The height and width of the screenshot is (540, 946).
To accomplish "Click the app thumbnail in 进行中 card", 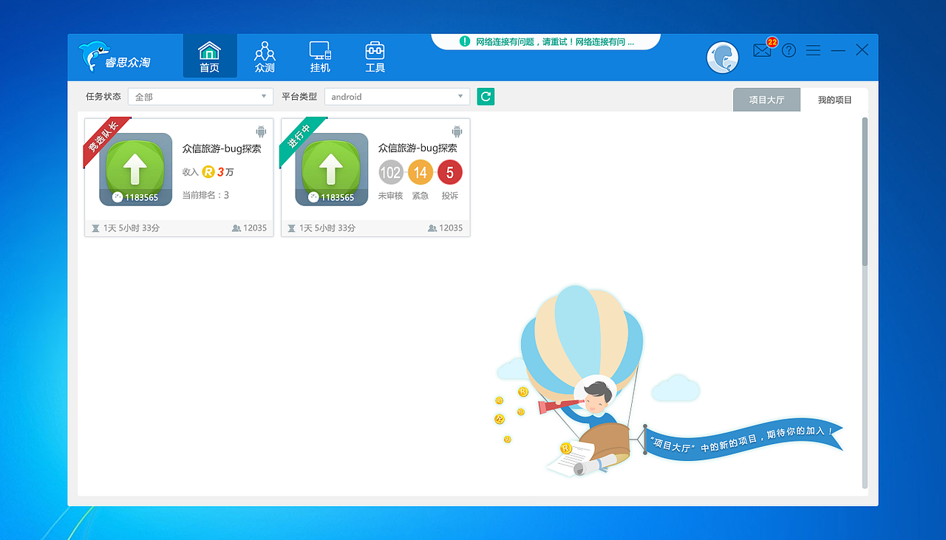I will (x=332, y=169).
